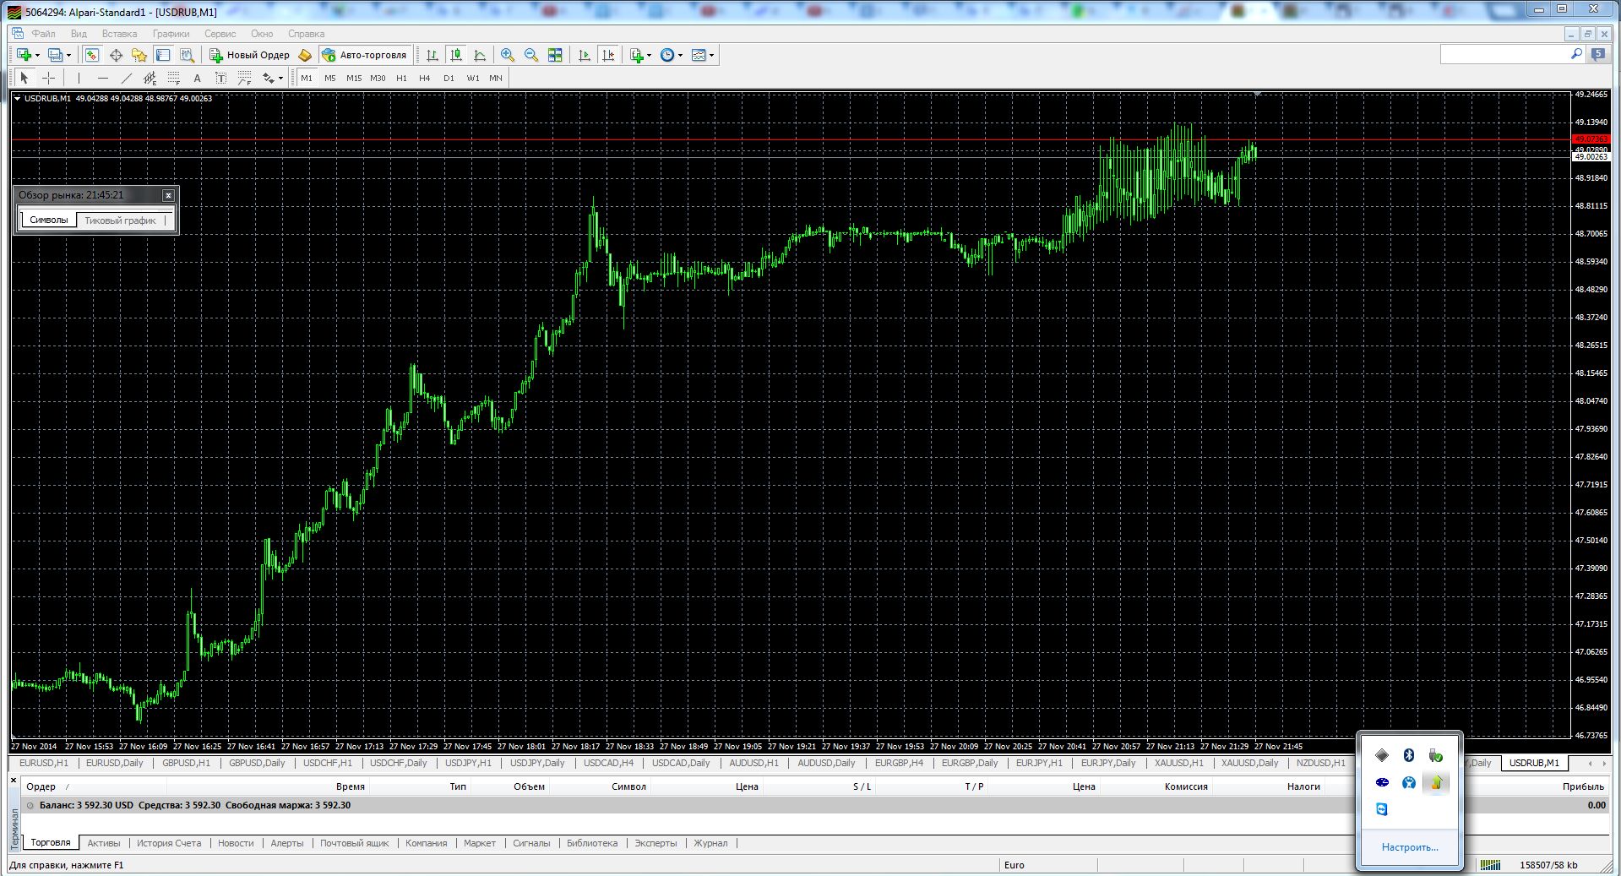
Task: Switch chart to line chart icon
Action: (x=480, y=55)
